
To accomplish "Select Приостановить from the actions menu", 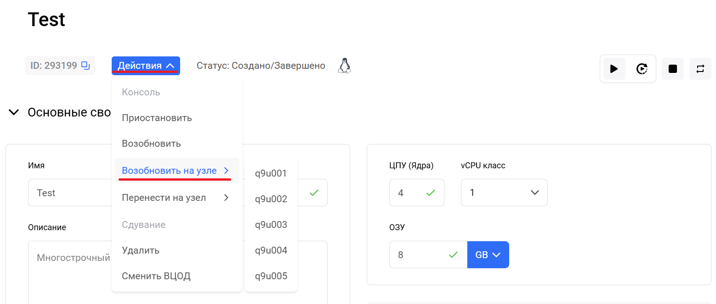I will (x=177, y=118).
